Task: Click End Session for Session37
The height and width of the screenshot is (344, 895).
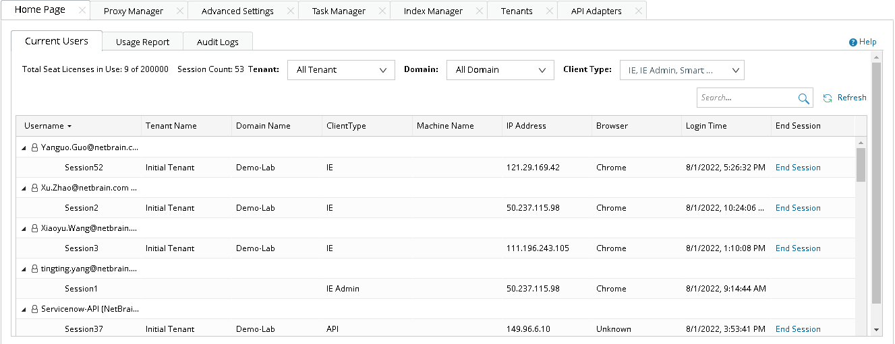Action: (x=798, y=329)
